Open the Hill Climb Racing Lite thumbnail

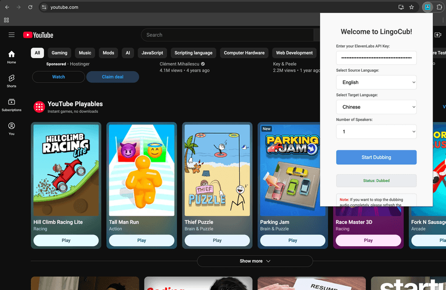point(66,170)
